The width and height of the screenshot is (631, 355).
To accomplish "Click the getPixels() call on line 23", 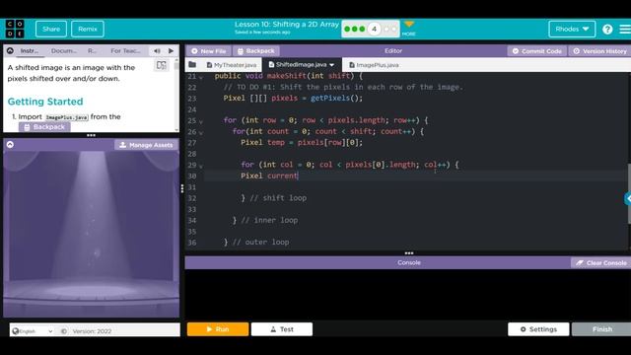I will pyautogui.click(x=336, y=99).
